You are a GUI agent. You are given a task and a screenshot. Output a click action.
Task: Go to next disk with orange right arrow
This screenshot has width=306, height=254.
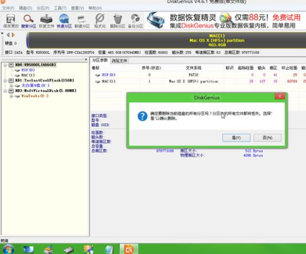click(x=13, y=35)
